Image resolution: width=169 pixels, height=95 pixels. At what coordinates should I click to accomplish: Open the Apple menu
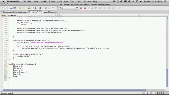[x=3, y=1]
